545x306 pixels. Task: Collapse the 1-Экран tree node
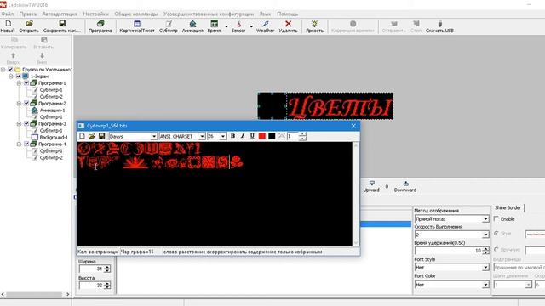click(x=11, y=76)
